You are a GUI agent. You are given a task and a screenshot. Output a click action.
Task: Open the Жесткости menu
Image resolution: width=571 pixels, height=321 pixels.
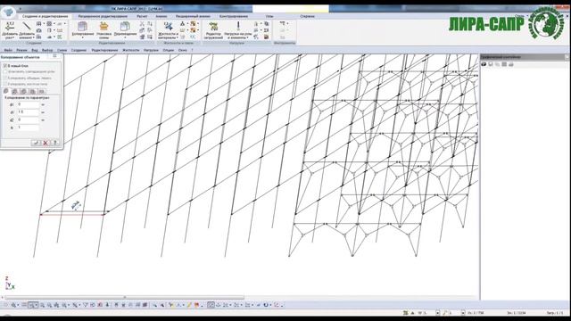[131, 50]
